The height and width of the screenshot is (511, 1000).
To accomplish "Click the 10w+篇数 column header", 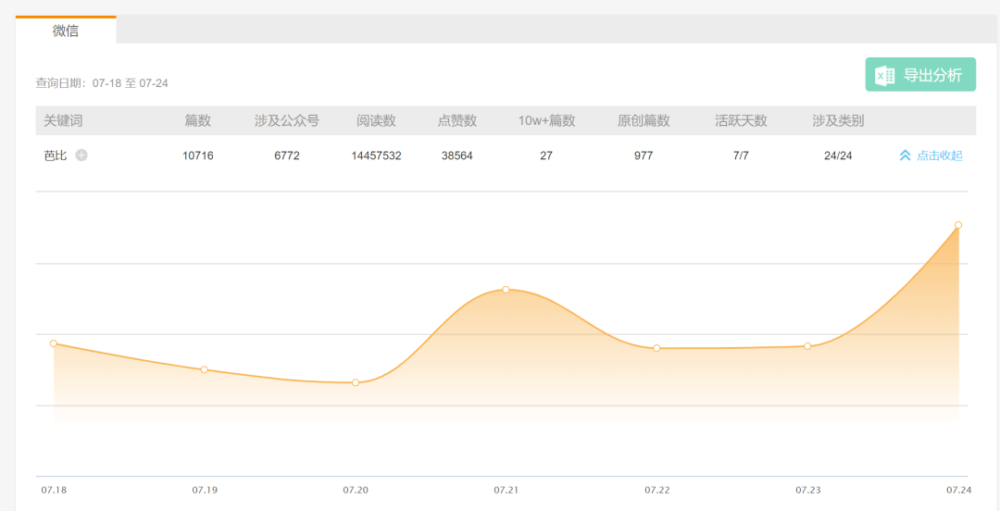I will pyautogui.click(x=546, y=120).
